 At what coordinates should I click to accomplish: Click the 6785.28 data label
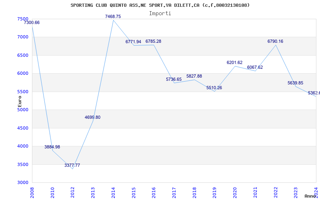click(153, 42)
